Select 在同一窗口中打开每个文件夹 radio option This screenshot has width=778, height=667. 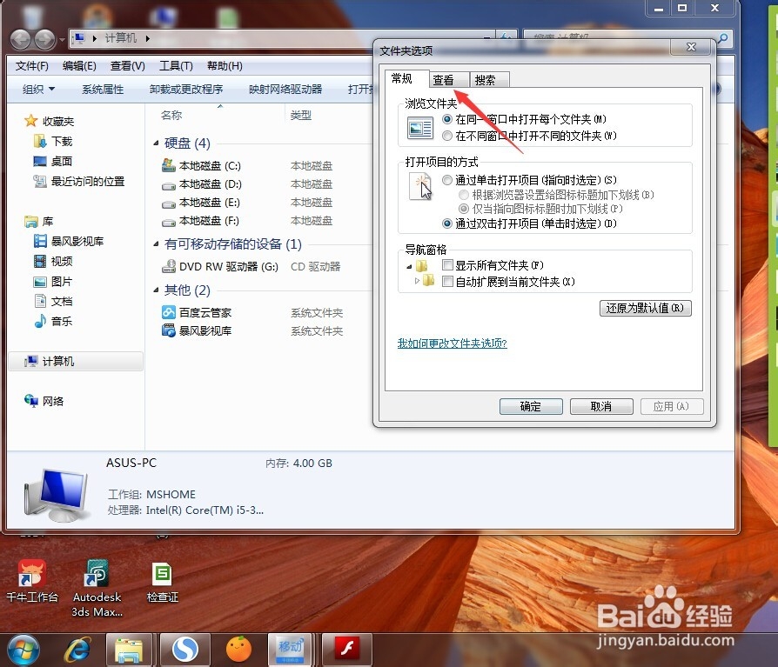pyautogui.click(x=447, y=119)
